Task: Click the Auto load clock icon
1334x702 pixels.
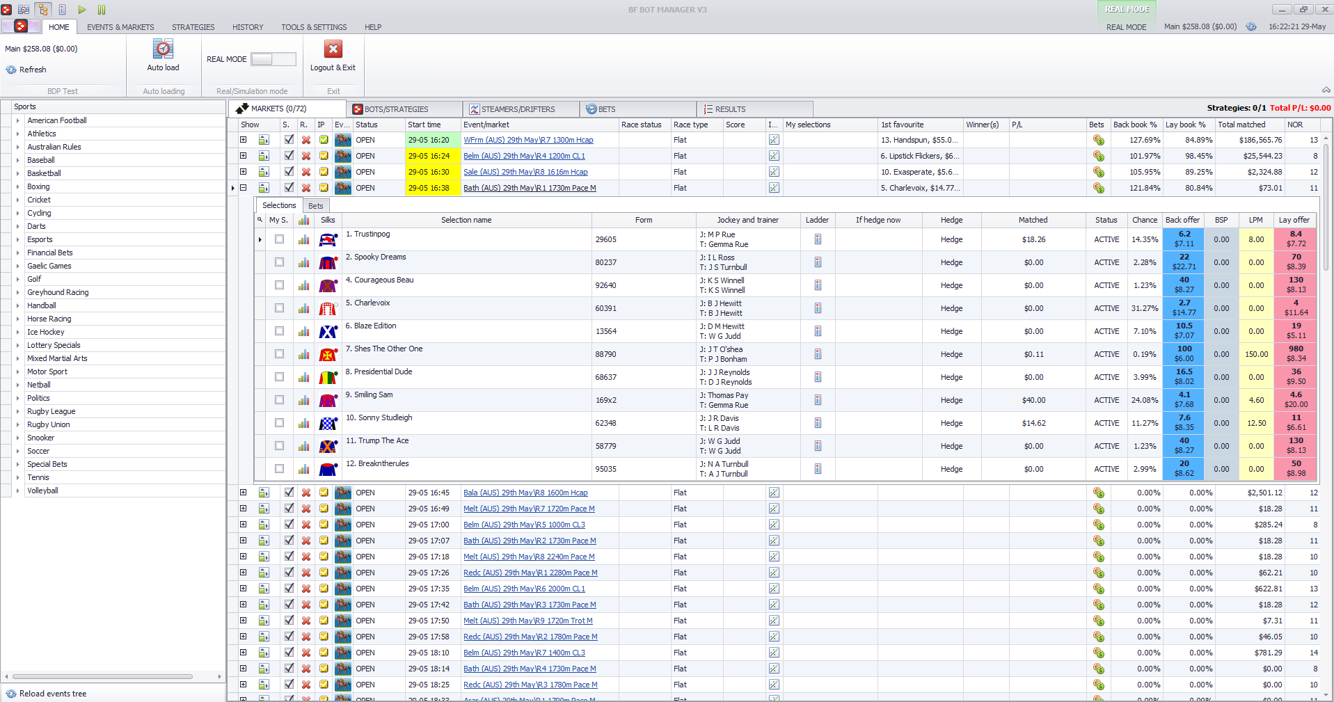Action: point(163,49)
